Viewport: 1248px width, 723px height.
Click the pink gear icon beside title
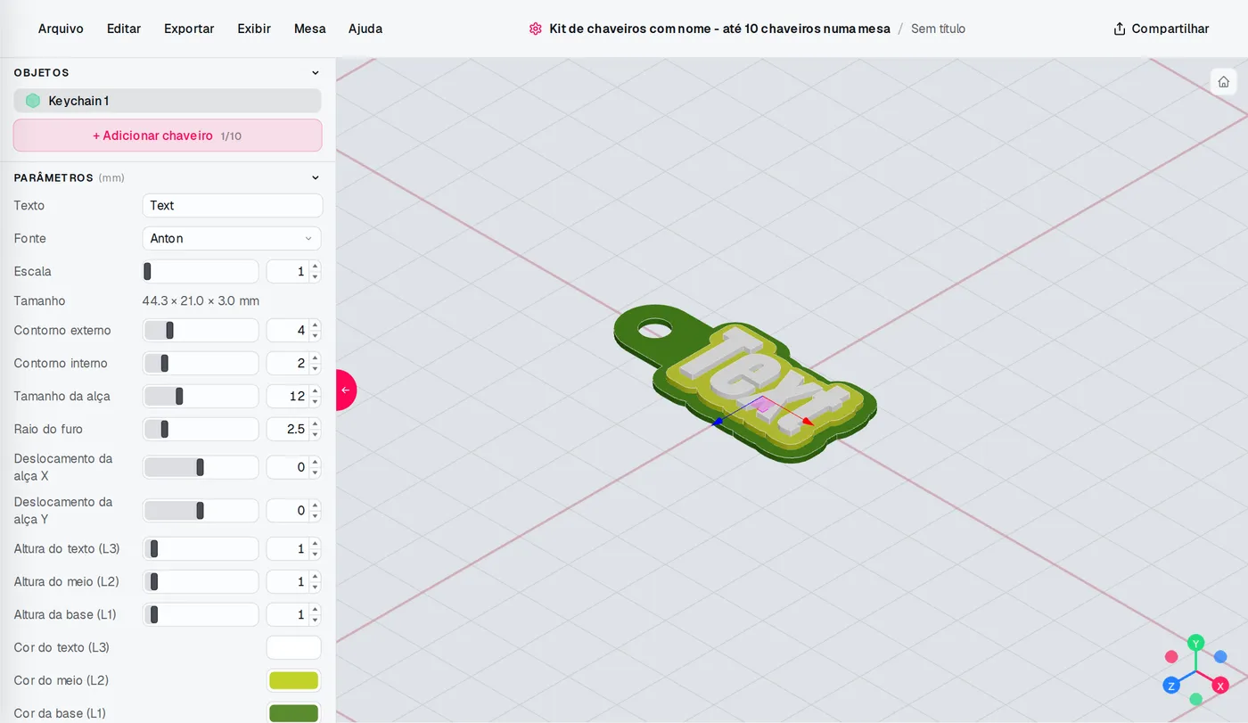[x=535, y=29]
